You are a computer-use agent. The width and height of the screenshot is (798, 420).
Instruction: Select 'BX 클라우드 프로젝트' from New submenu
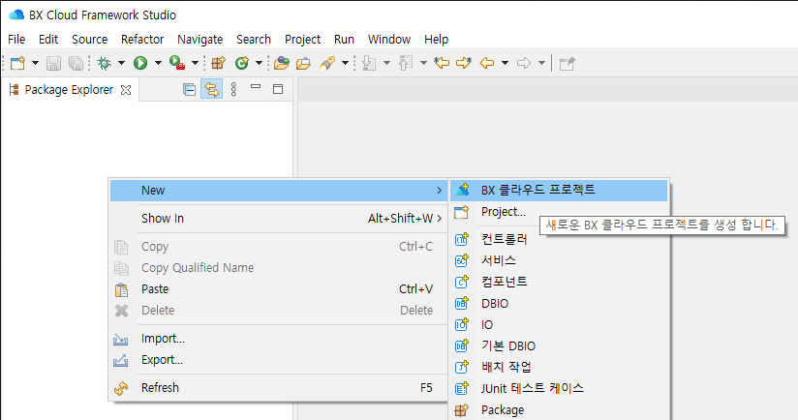tap(537, 190)
